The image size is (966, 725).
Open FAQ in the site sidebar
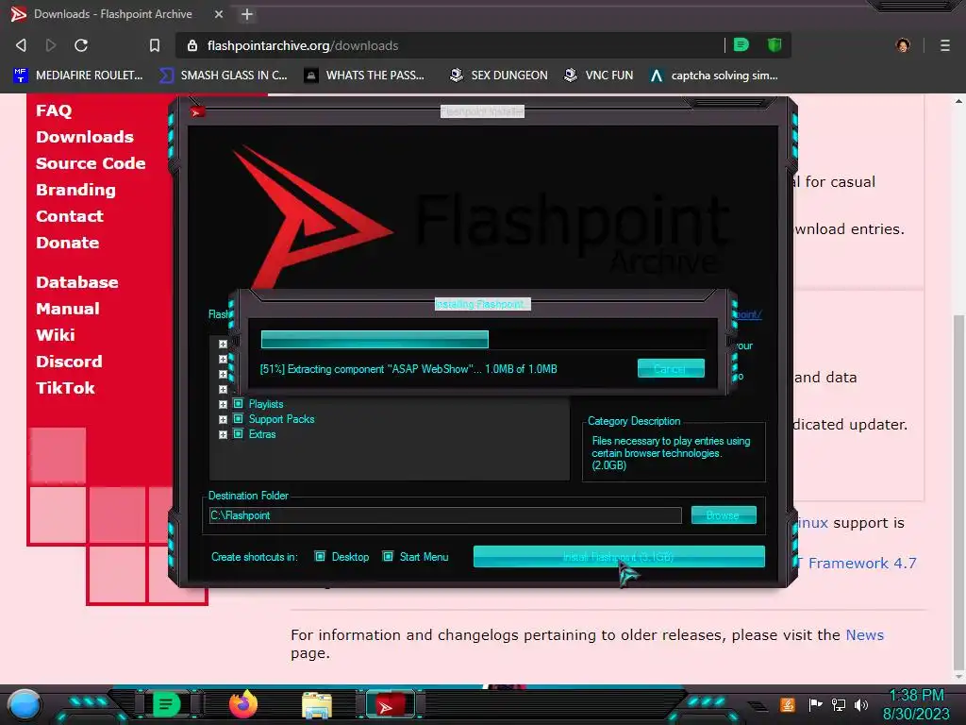(x=54, y=110)
